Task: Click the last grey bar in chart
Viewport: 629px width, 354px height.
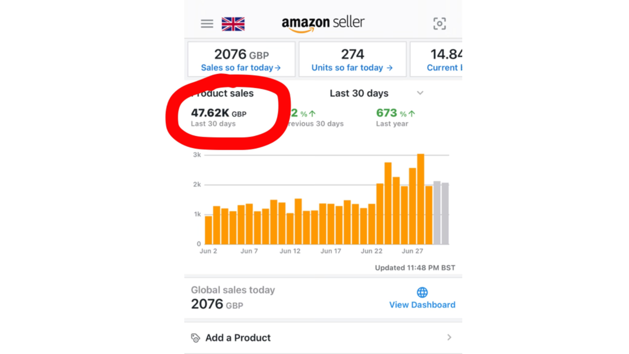Action: (445, 213)
